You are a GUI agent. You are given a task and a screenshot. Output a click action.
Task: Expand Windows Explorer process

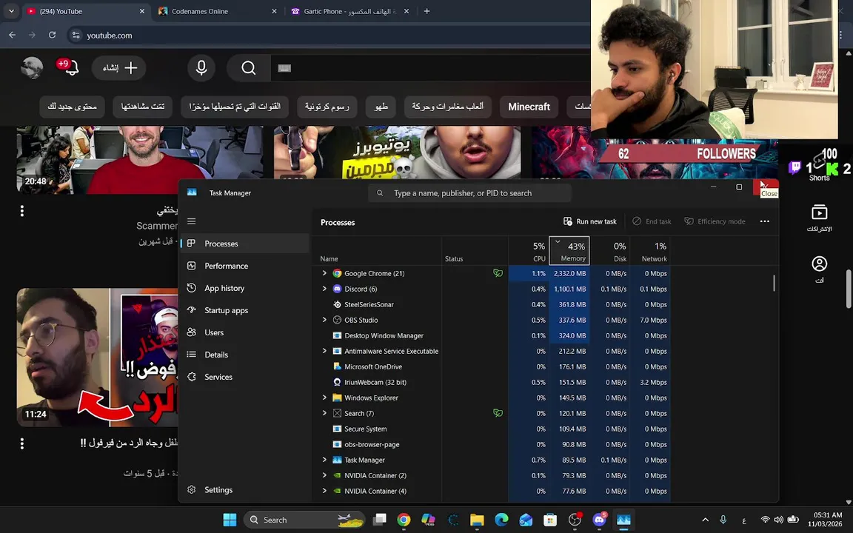[x=325, y=398]
